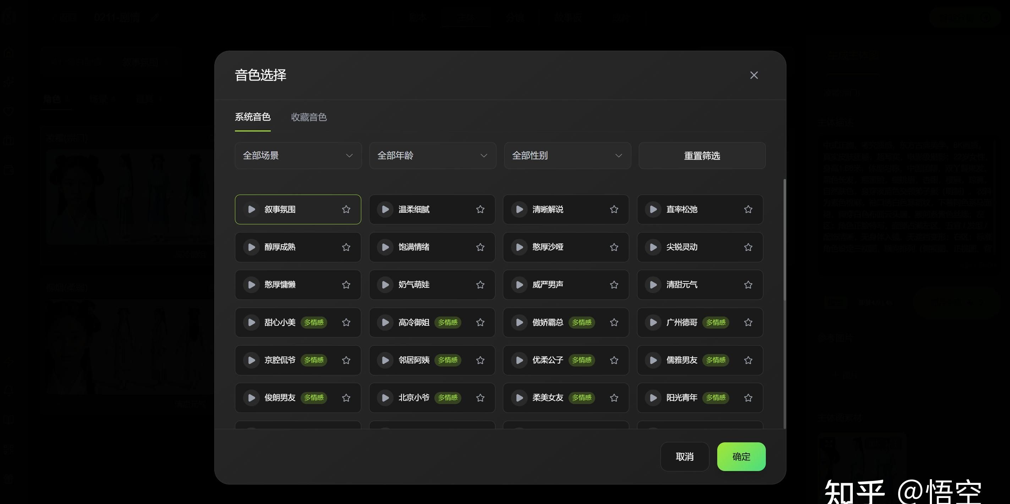
Task: Play preview of 清晰解说 voice
Action: point(519,209)
